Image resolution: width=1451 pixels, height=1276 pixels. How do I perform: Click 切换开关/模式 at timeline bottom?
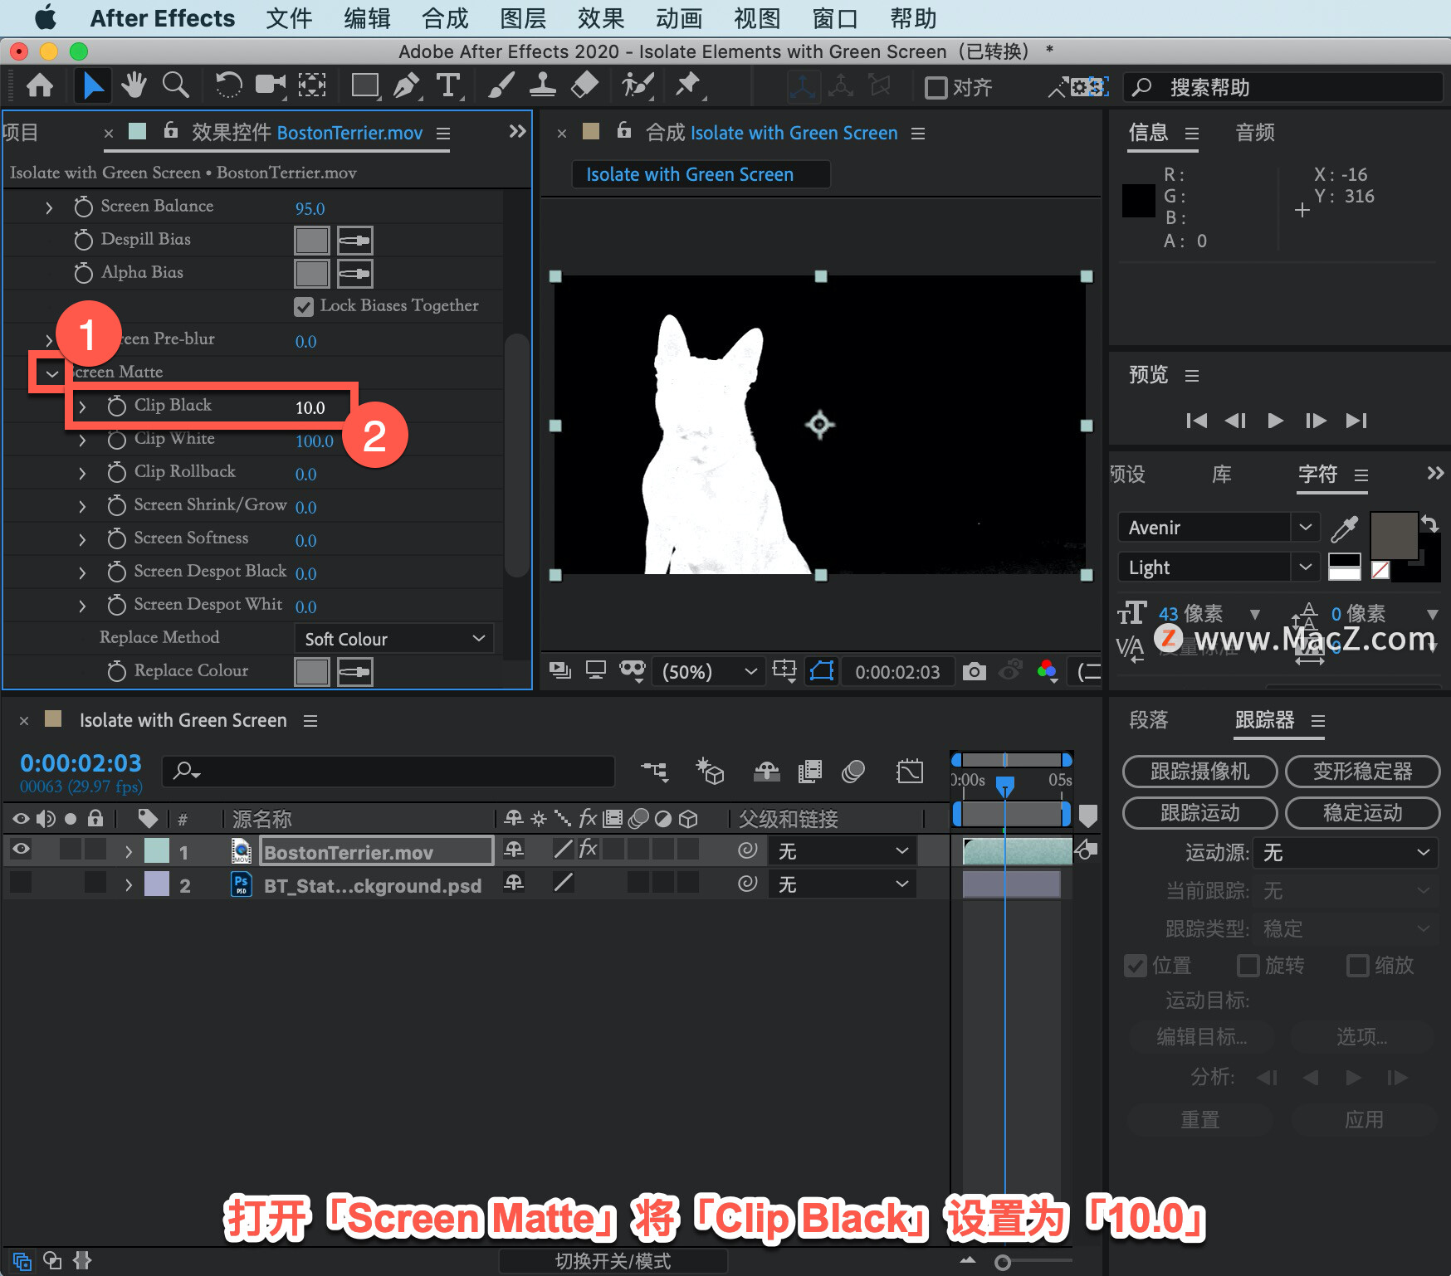(x=613, y=1261)
